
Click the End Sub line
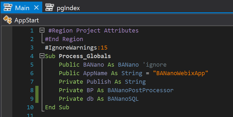point(57,107)
